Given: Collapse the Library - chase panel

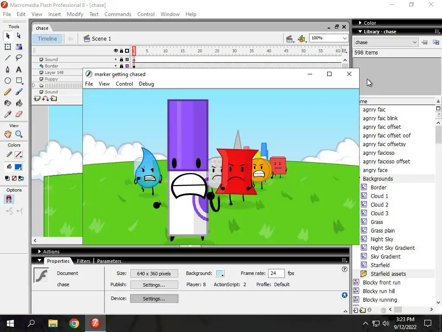Looking at the screenshot, I should (x=360, y=32).
